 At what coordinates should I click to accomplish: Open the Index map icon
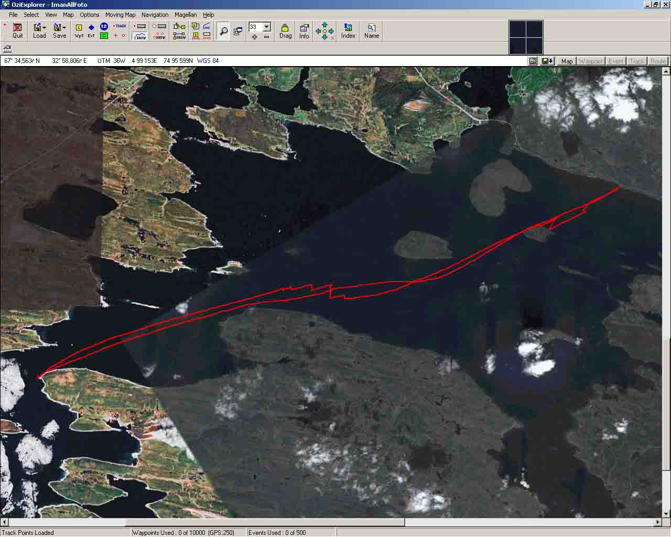pos(348,31)
